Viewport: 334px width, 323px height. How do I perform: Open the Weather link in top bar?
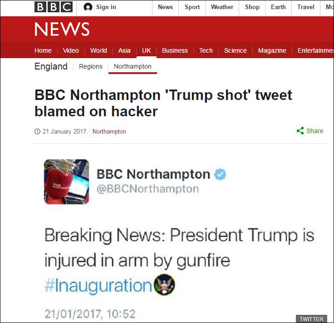(222, 7)
